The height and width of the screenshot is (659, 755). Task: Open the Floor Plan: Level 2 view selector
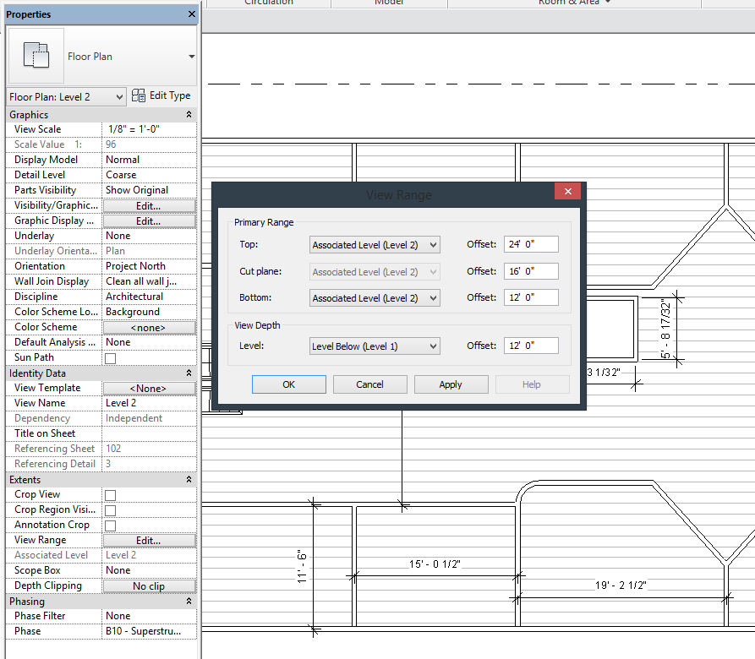click(x=67, y=97)
